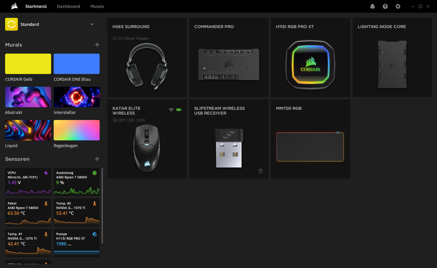Add a new sensor with plus icon
The height and width of the screenshot is (268, 437).
[x=97, y=159]
